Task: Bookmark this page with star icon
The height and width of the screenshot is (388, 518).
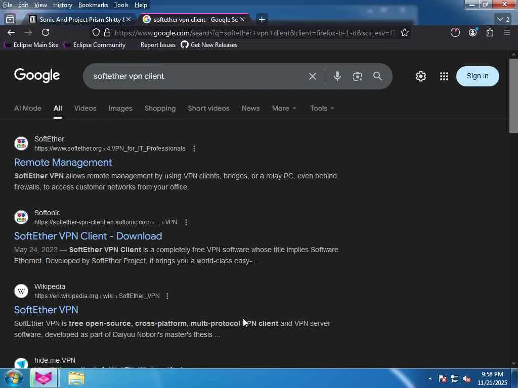Action: coord(405,32)
